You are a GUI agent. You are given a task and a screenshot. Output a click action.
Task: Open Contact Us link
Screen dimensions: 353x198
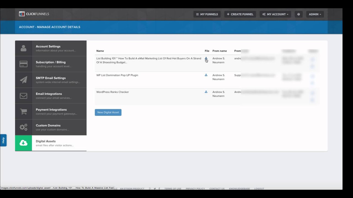pyautogui.click(x=217, y=189)
